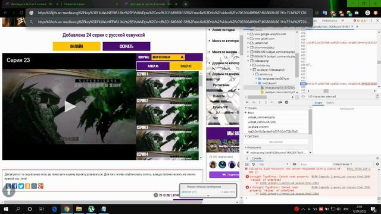The width and height of the screenshot is (381, 214).
Task: Select episode thumbnail СЕРИЯ 1
Action: pos(167,84)
